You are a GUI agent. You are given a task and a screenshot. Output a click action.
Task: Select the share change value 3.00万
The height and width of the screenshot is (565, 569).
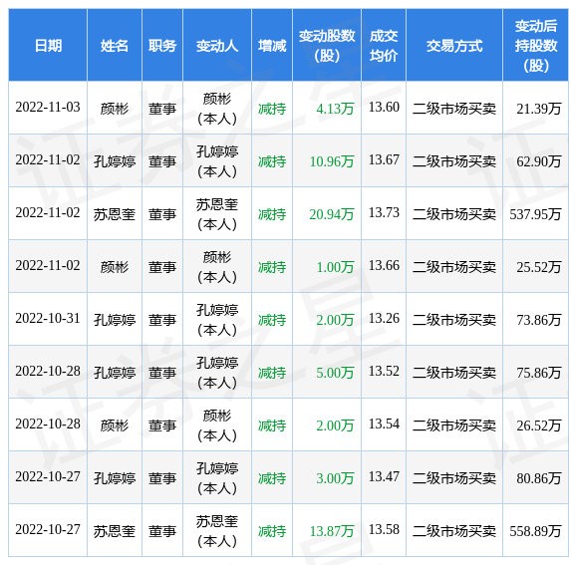pos(335,478)
